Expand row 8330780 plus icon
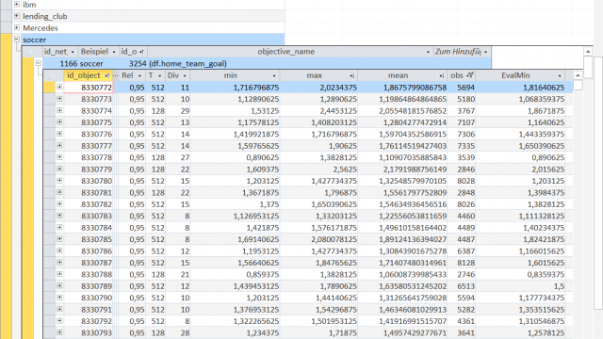The image size is (603, 339). tap(59, 180)
